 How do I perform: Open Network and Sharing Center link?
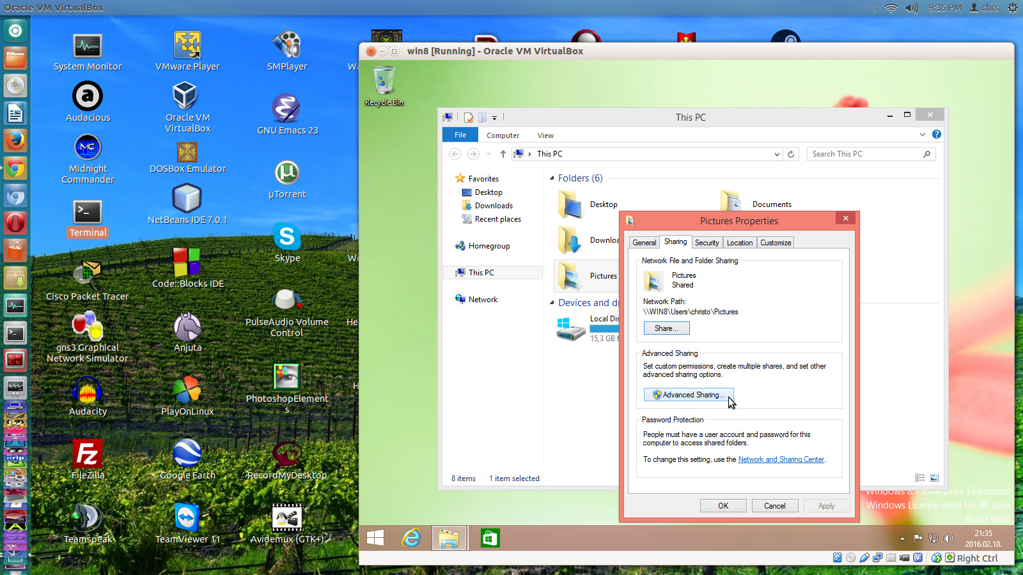click(781, 459)
